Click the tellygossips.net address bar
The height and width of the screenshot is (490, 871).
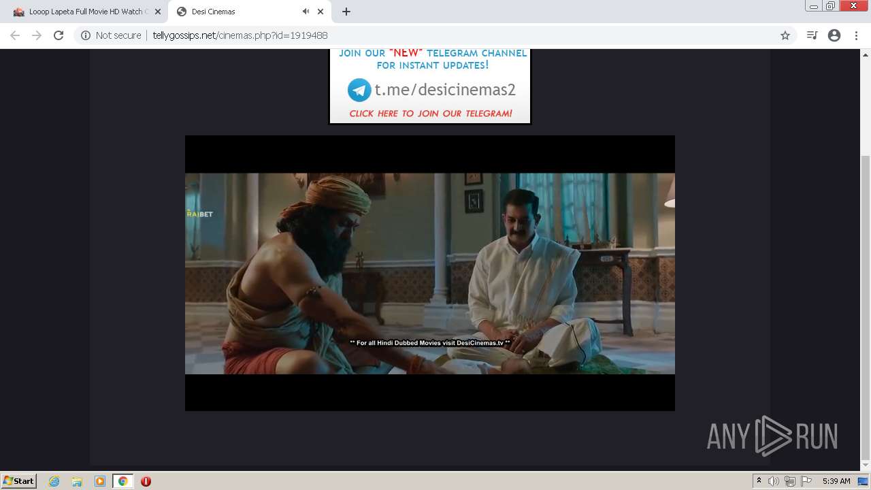435,35
